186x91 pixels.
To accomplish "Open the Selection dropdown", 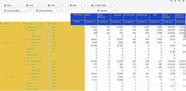I will 105,11.
